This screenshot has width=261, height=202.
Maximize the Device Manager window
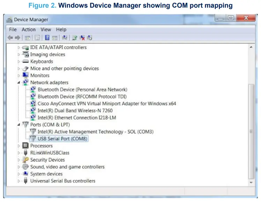pos(231,18)
